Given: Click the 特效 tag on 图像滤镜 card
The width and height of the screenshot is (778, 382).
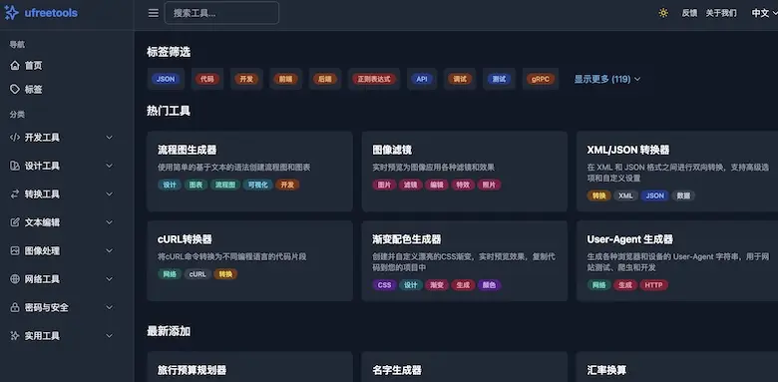Looking at the screenshot, I should (463, 185).
